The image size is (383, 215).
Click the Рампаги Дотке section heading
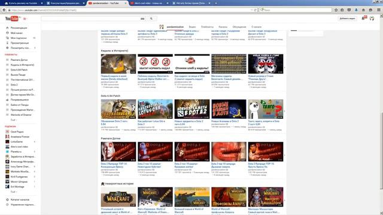[111, 139]
